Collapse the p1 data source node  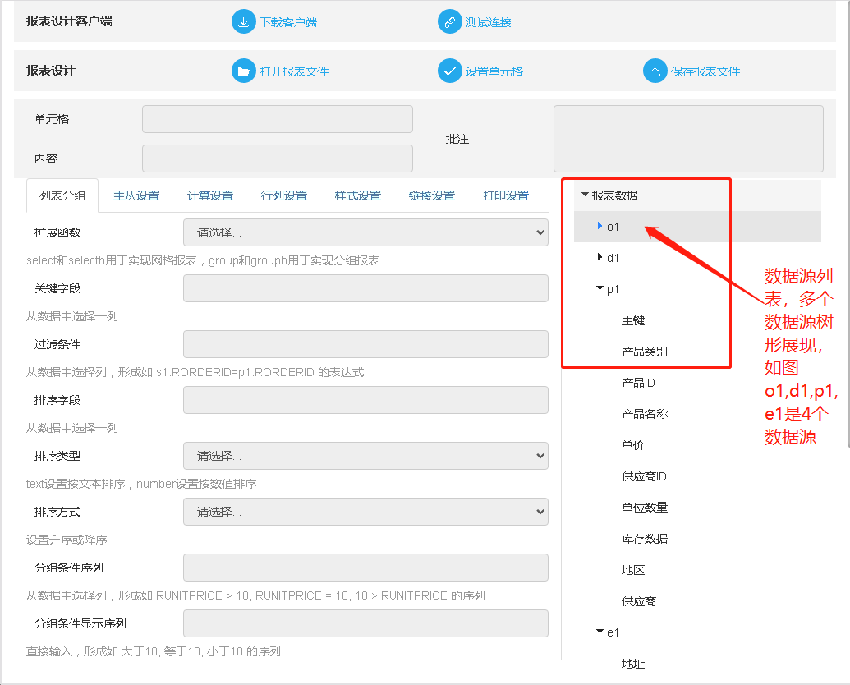(x=600, y=289)
